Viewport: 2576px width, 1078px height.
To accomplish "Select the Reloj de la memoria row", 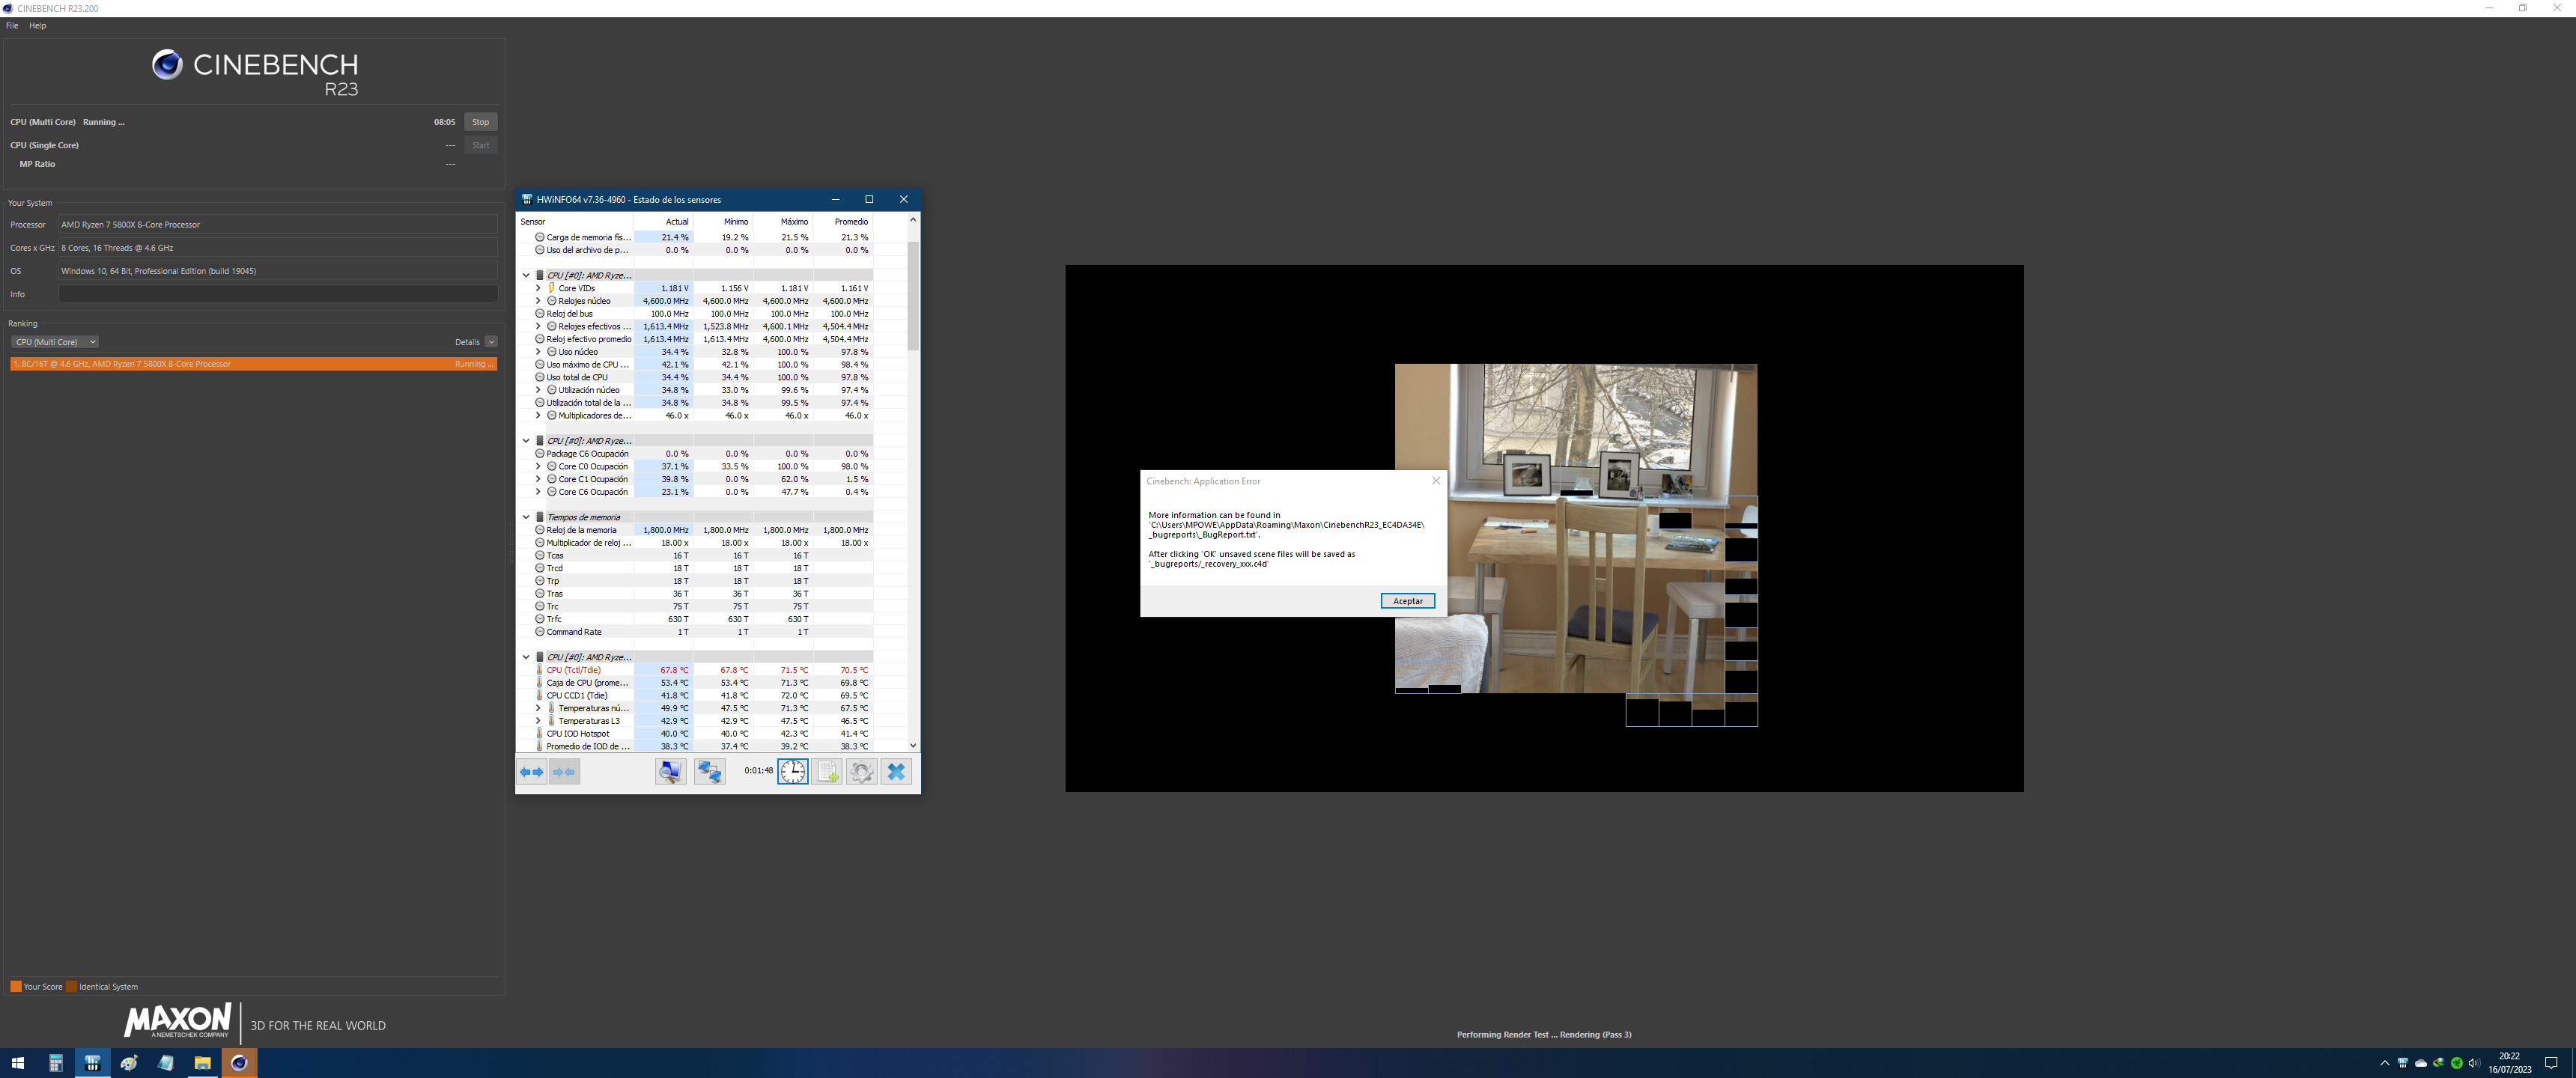I will pos(695,530).
